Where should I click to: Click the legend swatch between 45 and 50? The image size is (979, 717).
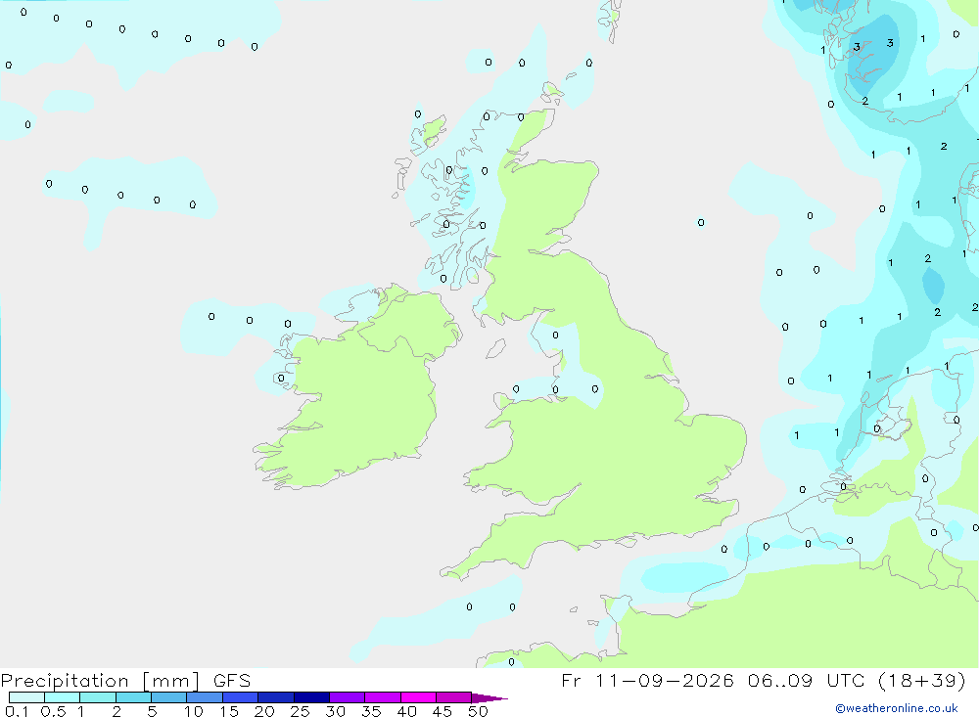(x=453, y=697)
